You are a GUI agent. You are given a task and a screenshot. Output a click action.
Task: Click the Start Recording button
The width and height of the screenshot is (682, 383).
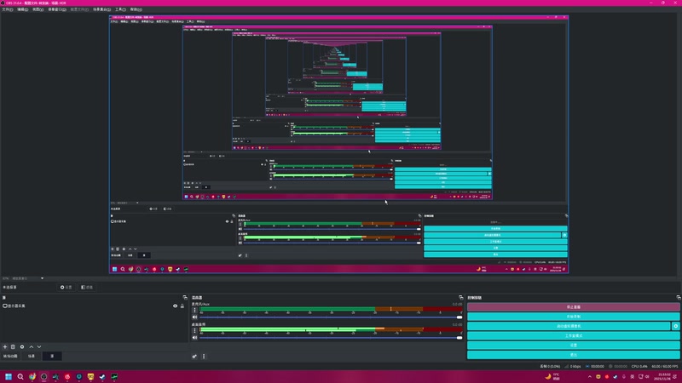click(573, 317)
